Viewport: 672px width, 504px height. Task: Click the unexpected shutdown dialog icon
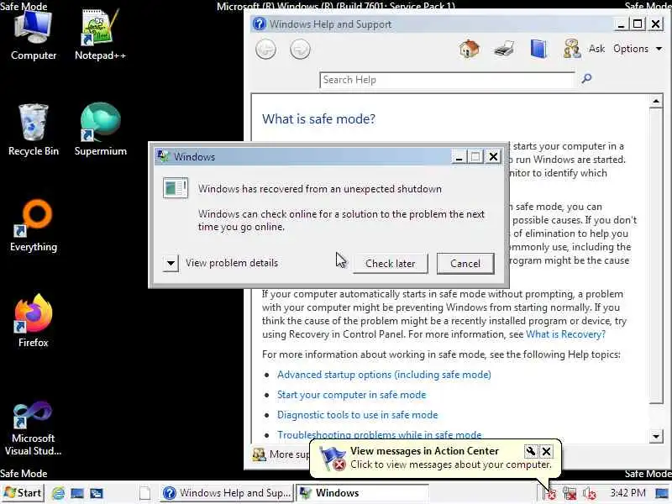pyautogui.click(x=176, y=187)
